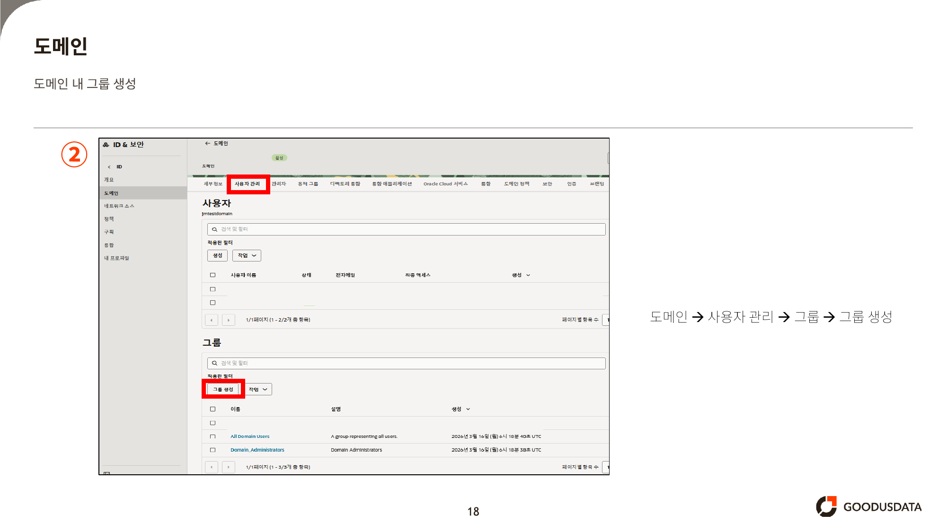This screenshot has width=947, height=532.
Task: Select 네트워크 소스 in the sidebar
Action: pos(119,206)
